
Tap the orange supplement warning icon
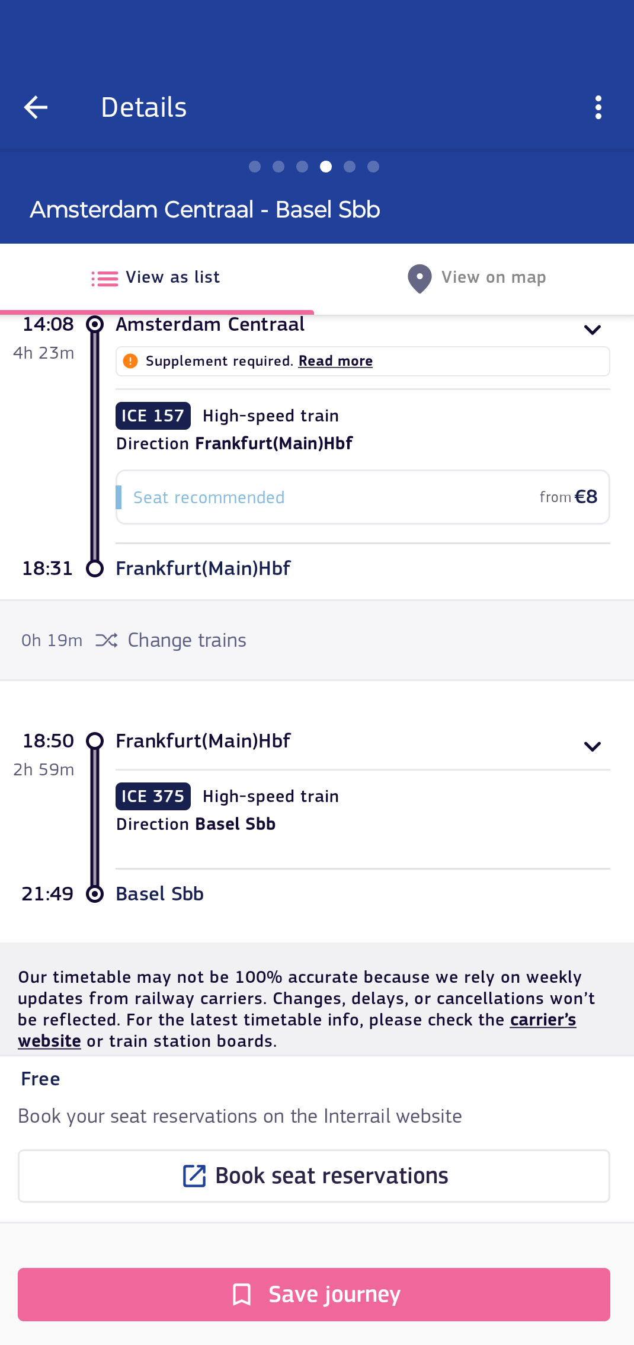tap(130, 361)
